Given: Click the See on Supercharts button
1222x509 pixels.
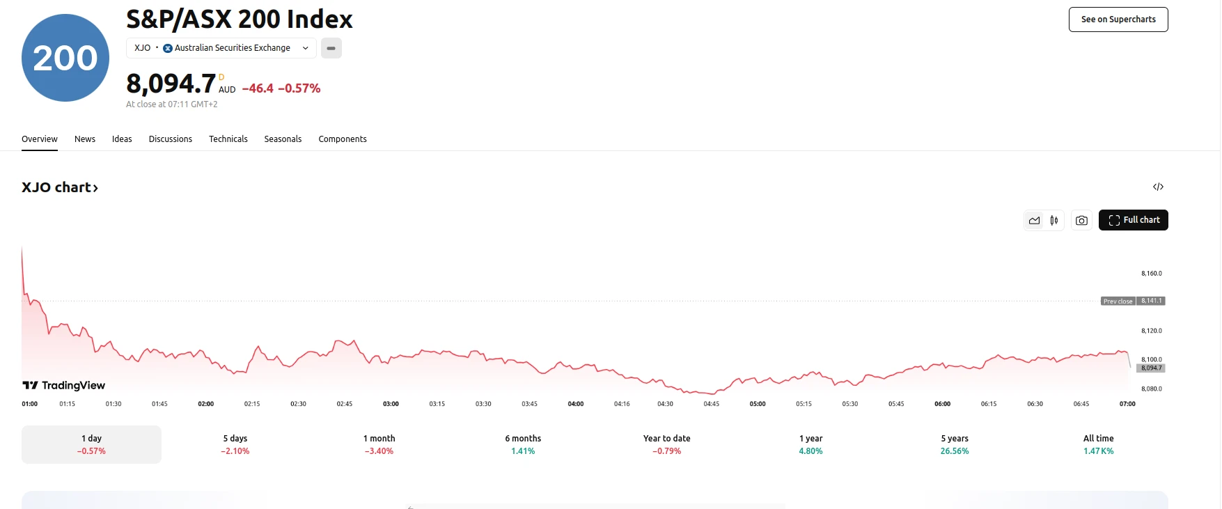Looking at the screenshot, I should tap(1118, 19).
